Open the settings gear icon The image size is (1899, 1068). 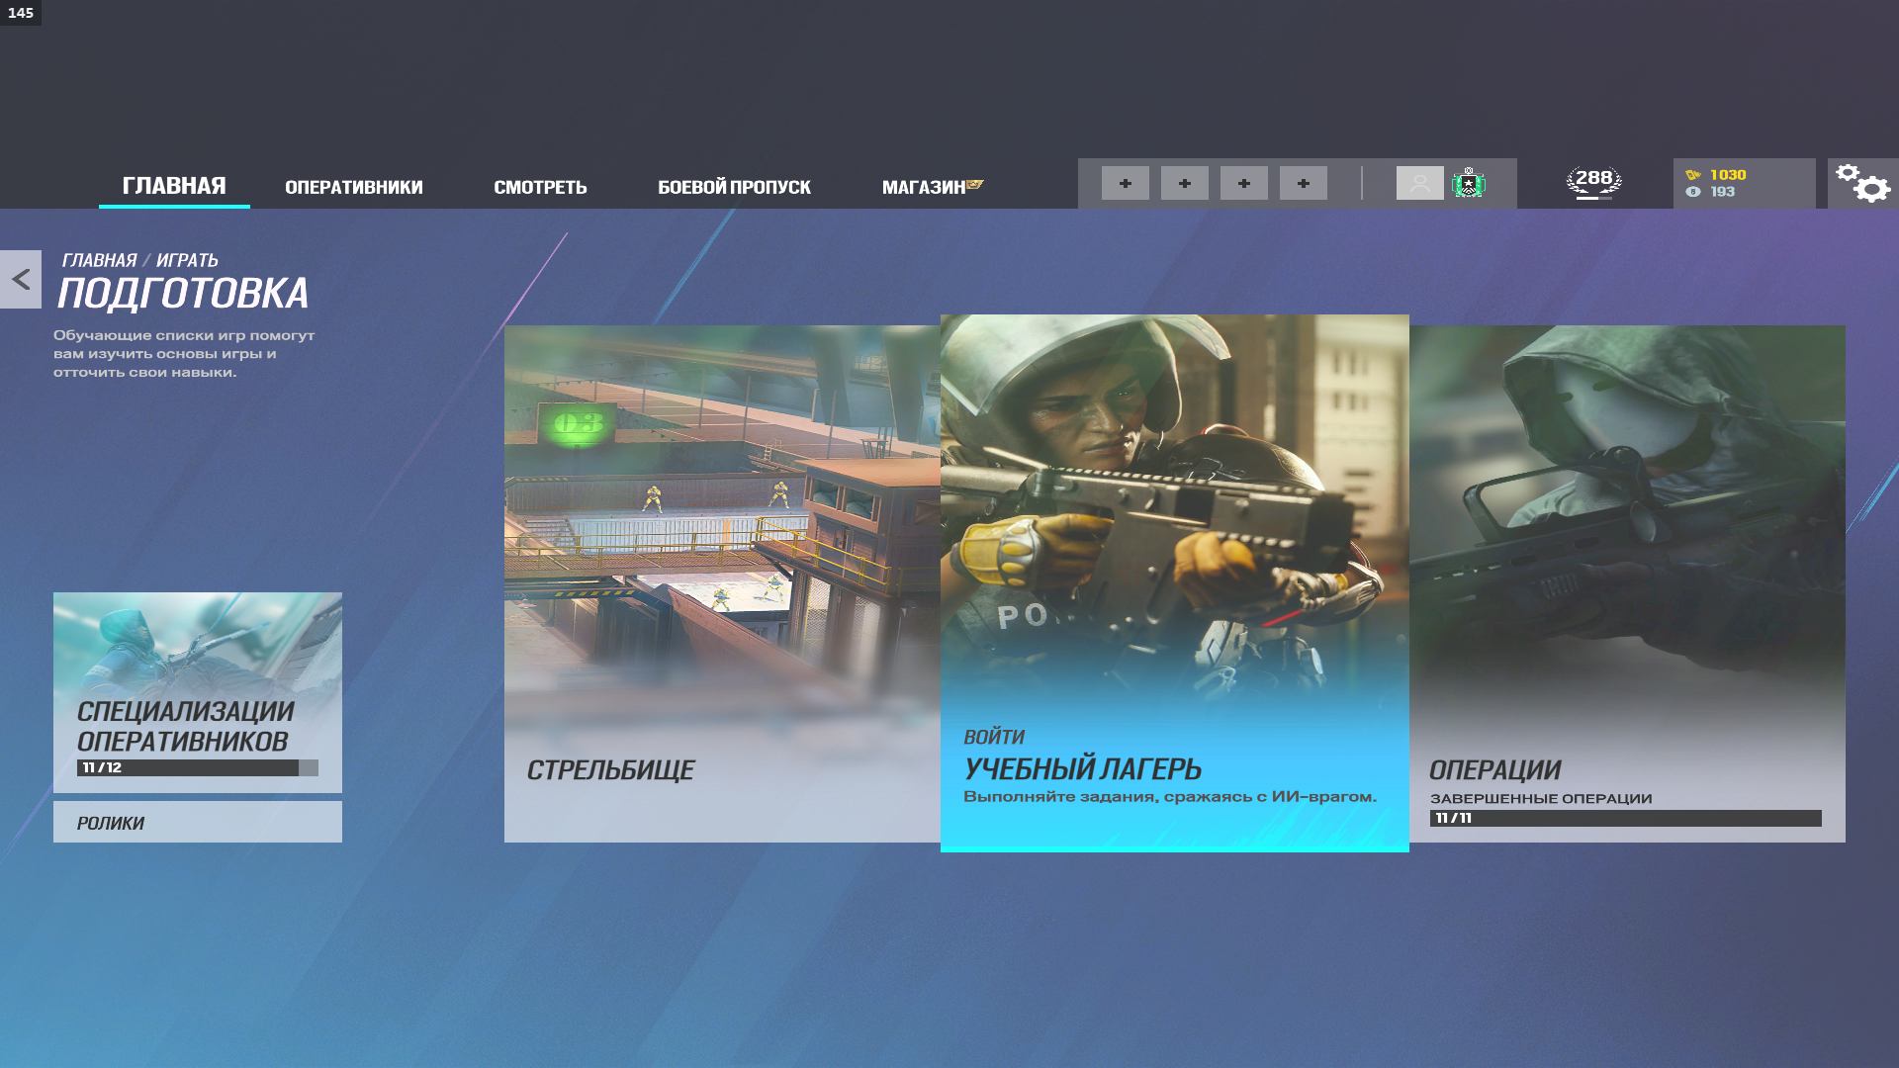(x=1862, y=184)
